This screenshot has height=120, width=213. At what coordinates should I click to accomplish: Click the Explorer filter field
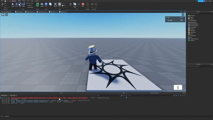(199, 13)
